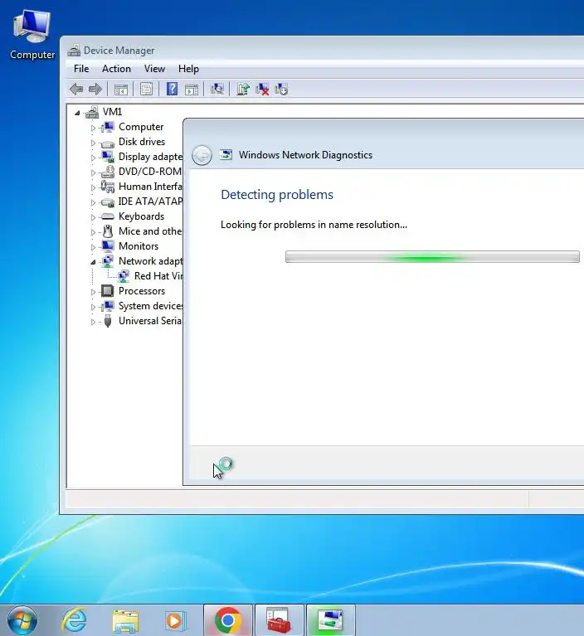Click the Back arrow in Device Manager toolbar
Image resolution: width=584 pixels, height=636 pixels.
(76, 89)
